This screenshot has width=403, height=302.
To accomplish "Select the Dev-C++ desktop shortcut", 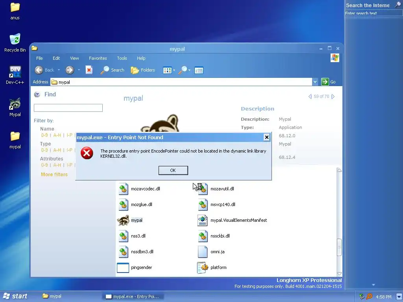I will tap(15, 75).
